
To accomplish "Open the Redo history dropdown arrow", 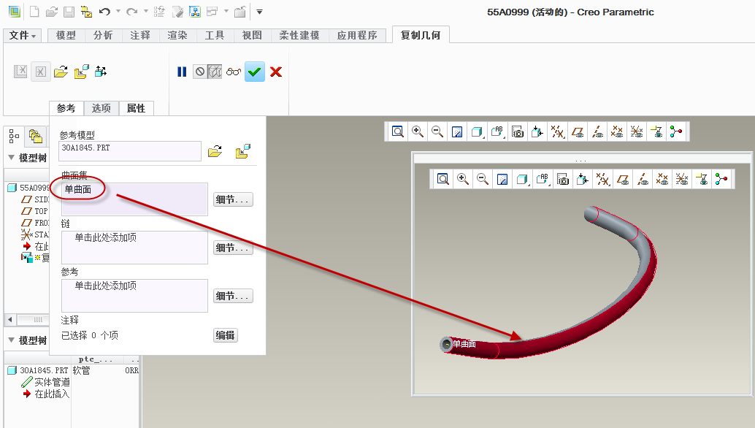I will tap(145, 11).
